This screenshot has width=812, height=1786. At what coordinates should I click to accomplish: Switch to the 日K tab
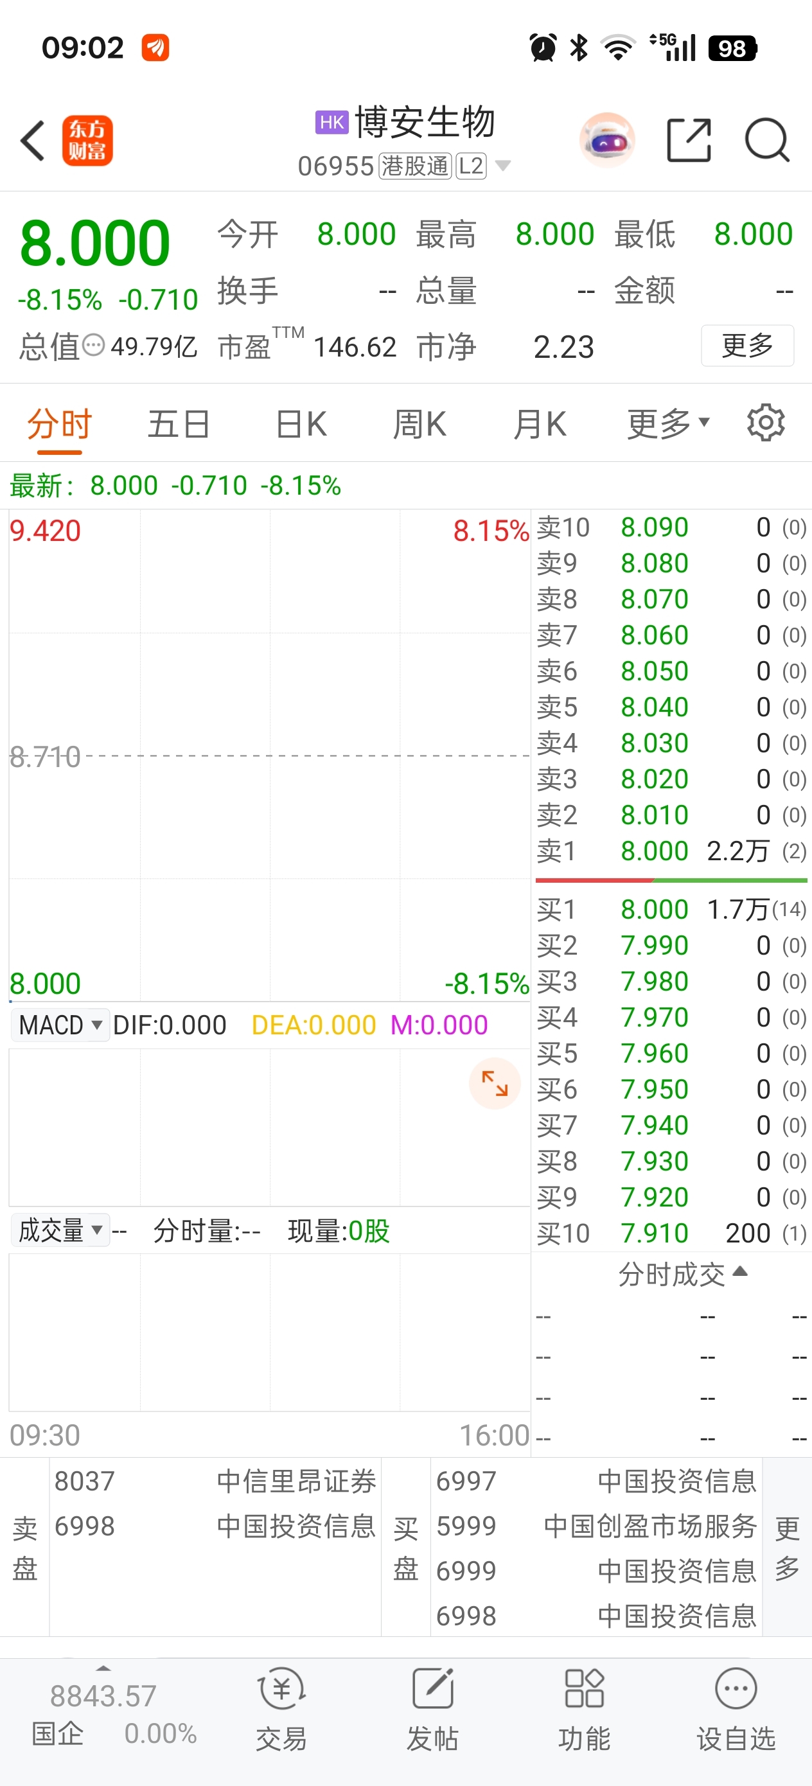pos(301,423)
